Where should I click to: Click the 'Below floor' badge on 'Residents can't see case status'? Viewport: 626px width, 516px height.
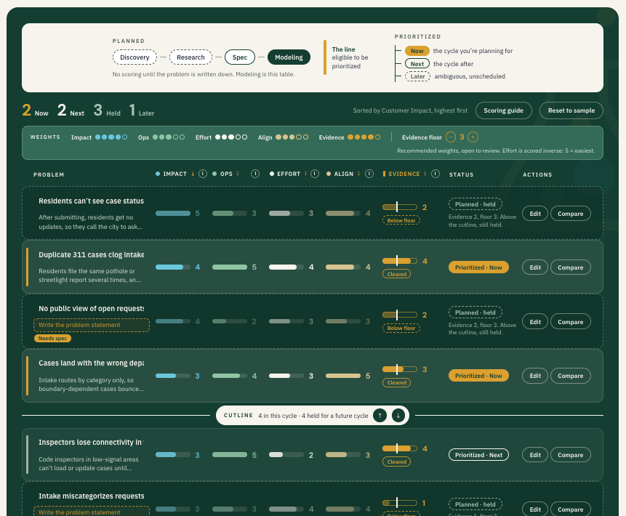(x=401, y=220)
